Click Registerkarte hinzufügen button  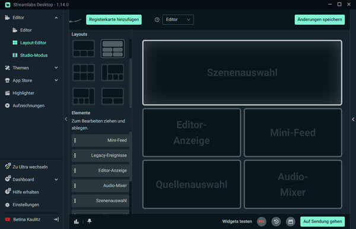click(x=114, y=20)
